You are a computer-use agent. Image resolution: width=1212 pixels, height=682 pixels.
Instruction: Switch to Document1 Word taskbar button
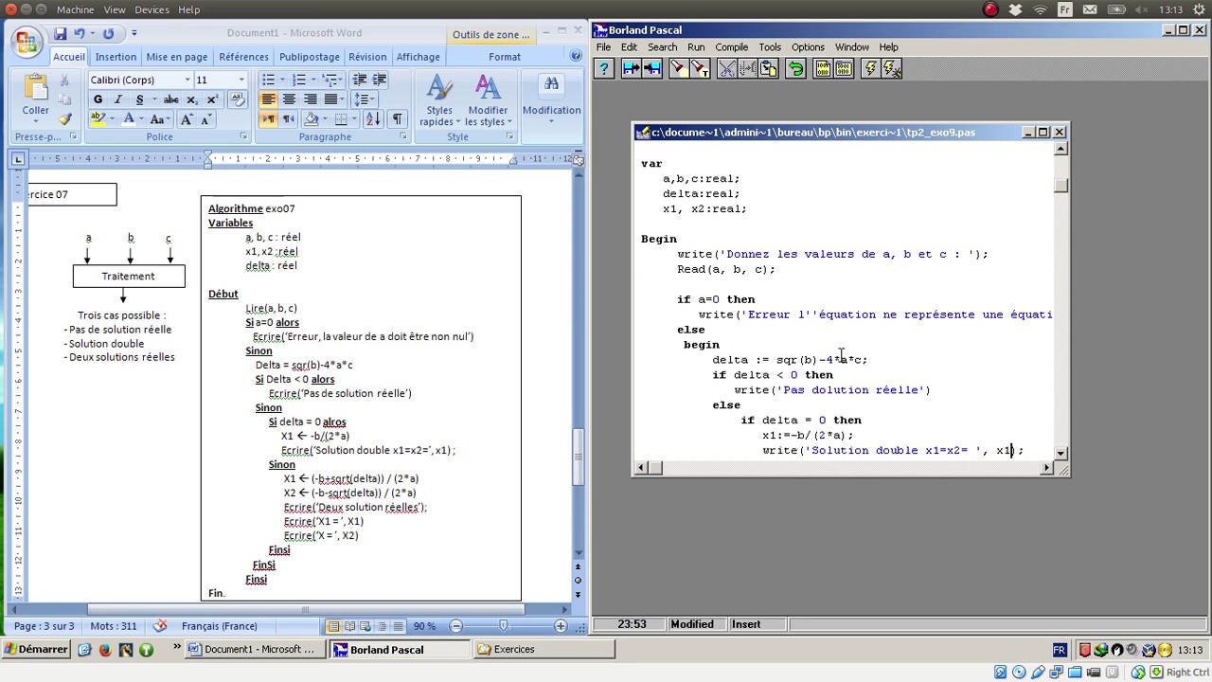[x=256, y=650]
